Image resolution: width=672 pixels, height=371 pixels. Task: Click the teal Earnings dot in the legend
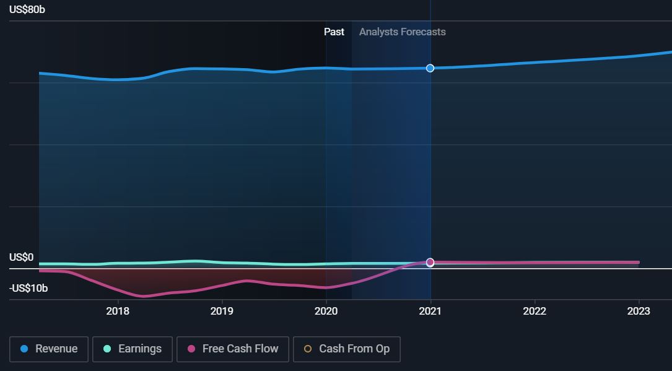click(x=107, y=349)
